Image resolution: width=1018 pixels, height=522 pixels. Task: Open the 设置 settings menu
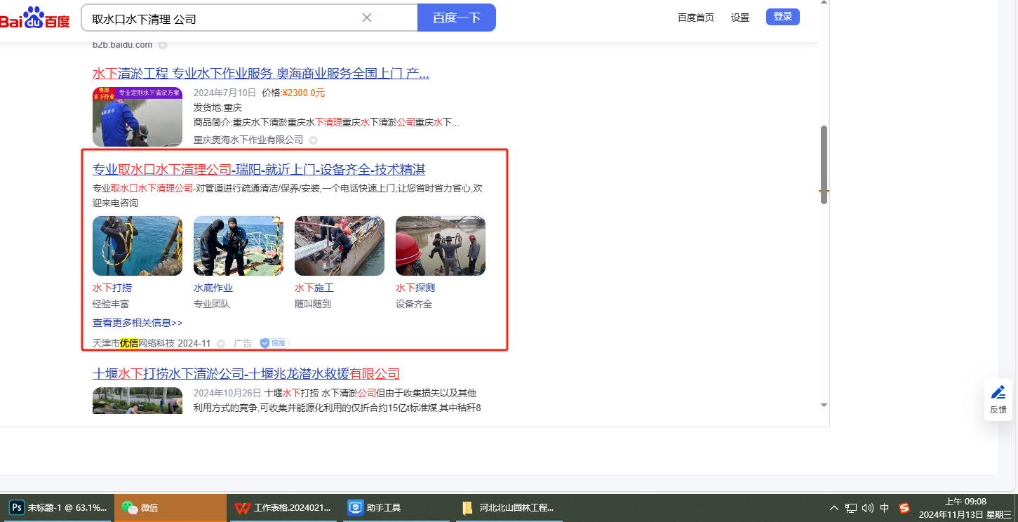740,18
